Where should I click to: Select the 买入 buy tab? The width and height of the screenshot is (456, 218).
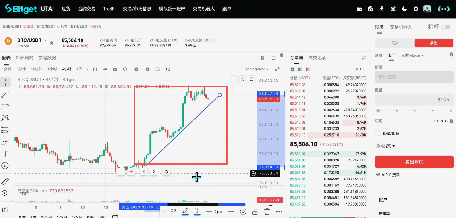pos(395,43)
